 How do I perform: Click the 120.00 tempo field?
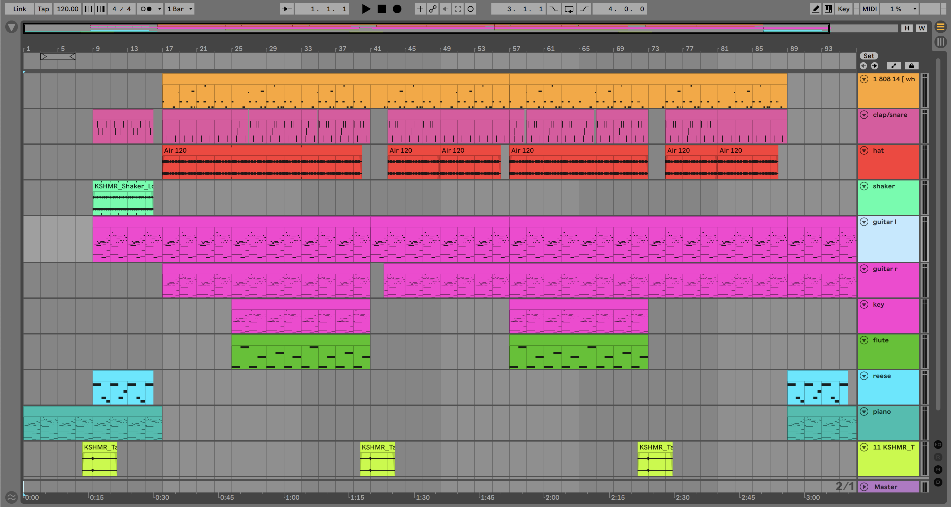(x=67, y=9)
